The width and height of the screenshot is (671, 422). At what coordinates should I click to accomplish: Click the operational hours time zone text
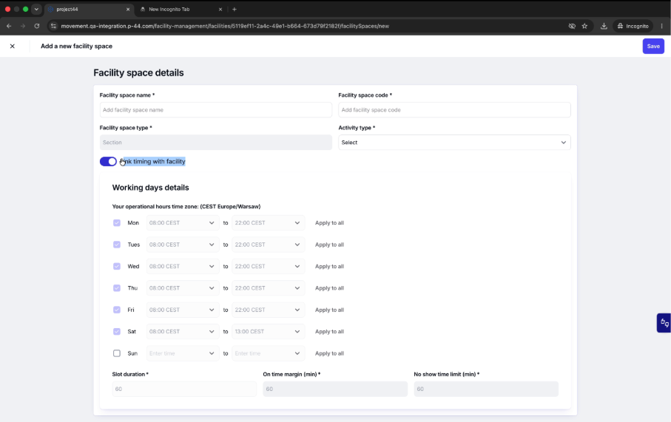(186, 206)
